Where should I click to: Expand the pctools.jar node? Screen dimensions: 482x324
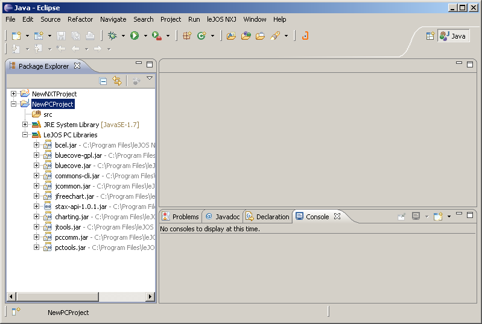point(36,247)
